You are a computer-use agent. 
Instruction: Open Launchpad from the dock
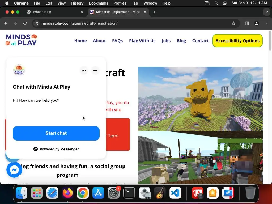click(37, 193)
